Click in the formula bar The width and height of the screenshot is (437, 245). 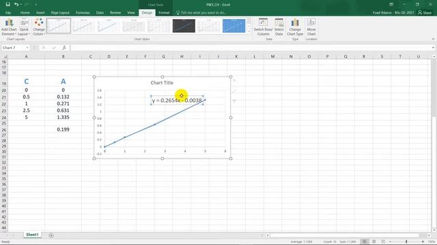[x=251, y=48]
